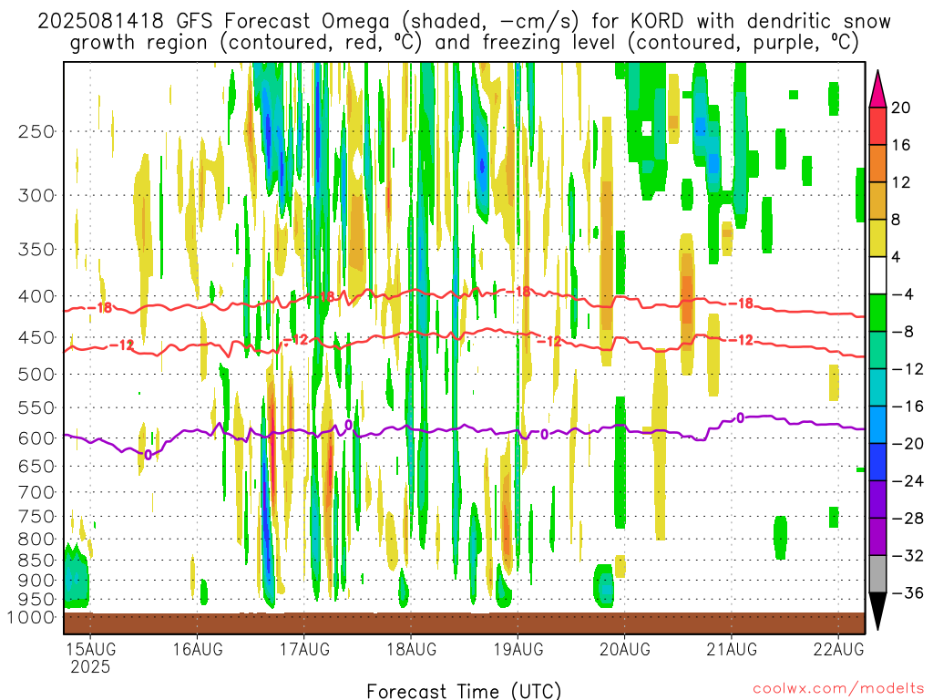Click the 1000 pressure level label
This screenshot has height=700, width=933.
click(32, 617)
